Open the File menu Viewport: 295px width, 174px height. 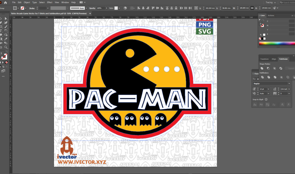[14, 2]
